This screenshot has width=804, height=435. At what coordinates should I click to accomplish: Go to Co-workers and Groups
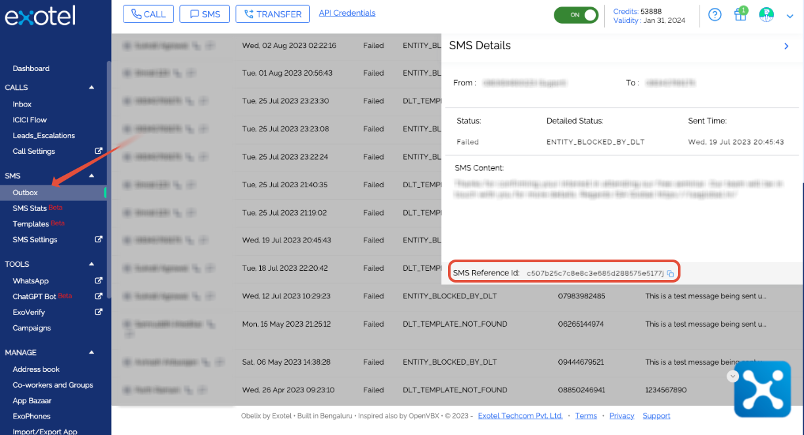(x=53, y=385)
